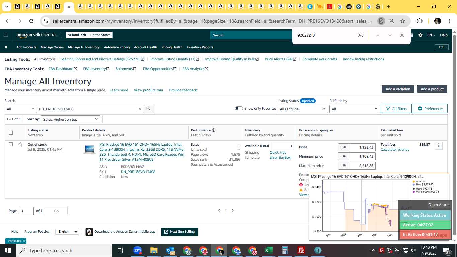Click Calculate revenue link

coord(395,150)
